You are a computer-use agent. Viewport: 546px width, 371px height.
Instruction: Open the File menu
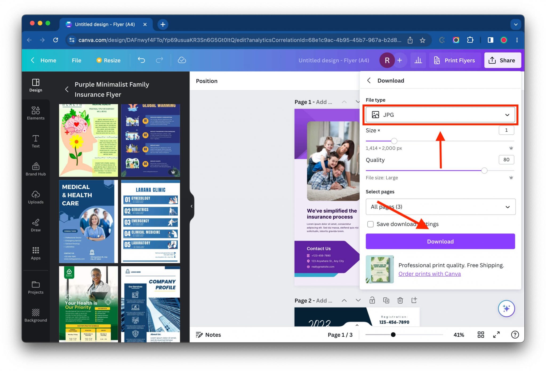point(76,60)
